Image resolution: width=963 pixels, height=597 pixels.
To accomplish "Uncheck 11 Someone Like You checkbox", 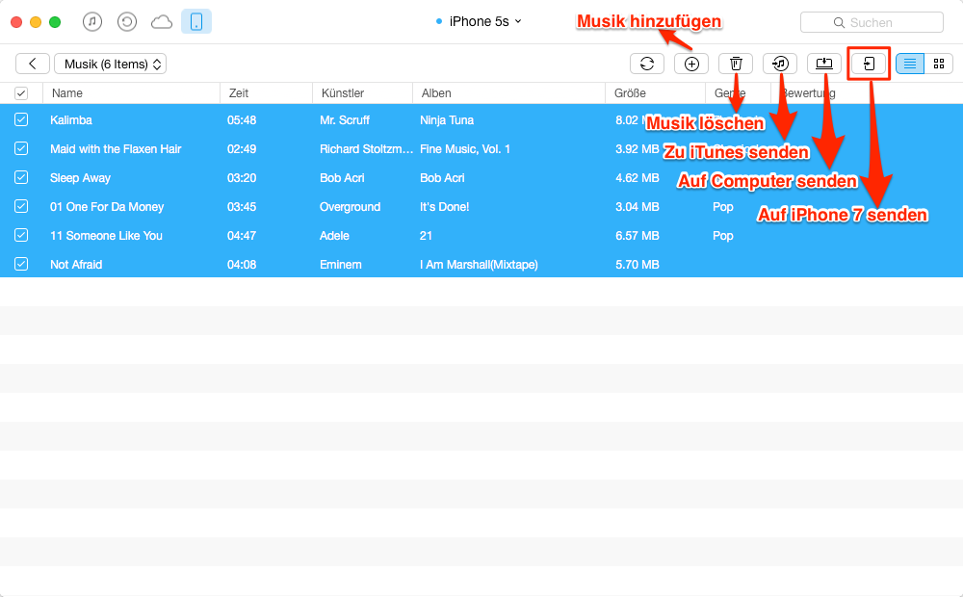I will [21, 235].
